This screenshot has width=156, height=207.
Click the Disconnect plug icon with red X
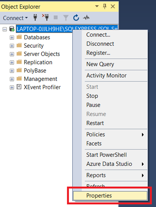(x=45, y=18)
